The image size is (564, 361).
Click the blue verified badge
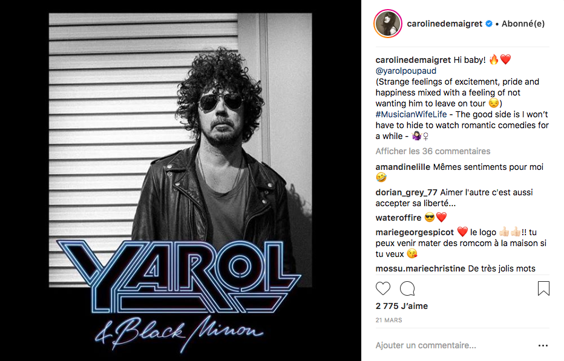point(489,24)
